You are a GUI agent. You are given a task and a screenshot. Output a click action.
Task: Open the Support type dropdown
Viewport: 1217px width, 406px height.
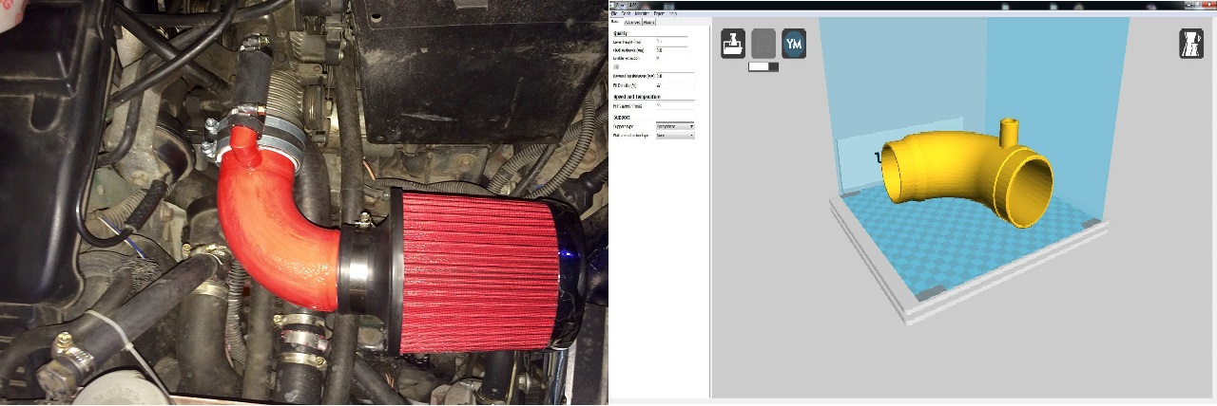tap(675, 126)
